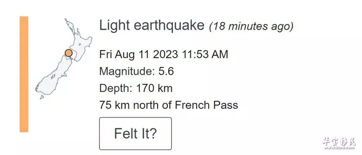Select the Fri Aug 11 2023 date text
Screen dimensions: 362x155
(139, 54)
